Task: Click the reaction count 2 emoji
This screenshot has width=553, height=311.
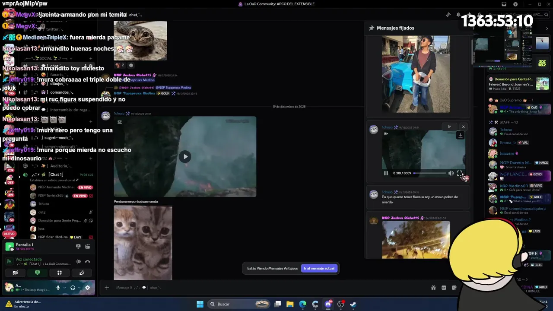Action: (120, 65)
